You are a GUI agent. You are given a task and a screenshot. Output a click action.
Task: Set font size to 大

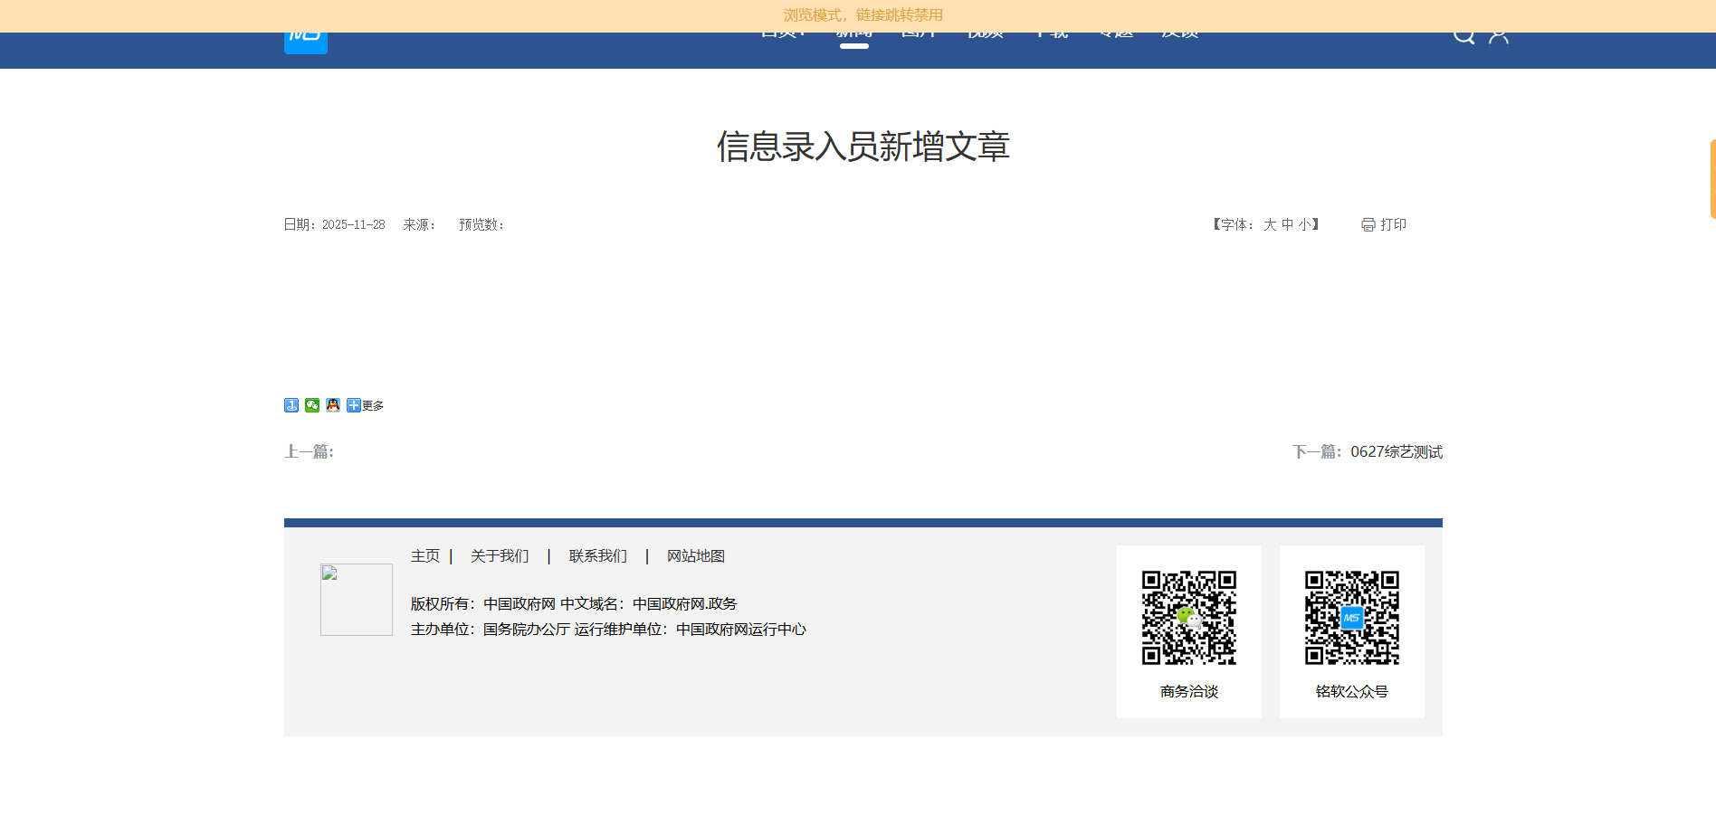[x=1270, y=225]
